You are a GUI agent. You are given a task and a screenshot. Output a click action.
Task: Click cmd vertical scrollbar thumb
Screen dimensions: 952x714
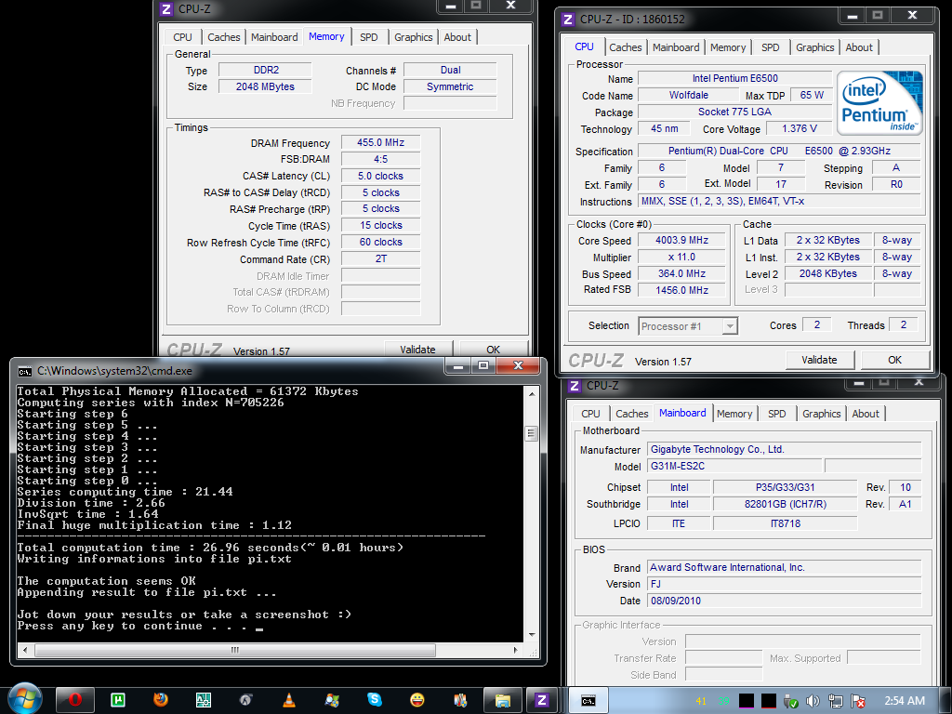(532, 433)
